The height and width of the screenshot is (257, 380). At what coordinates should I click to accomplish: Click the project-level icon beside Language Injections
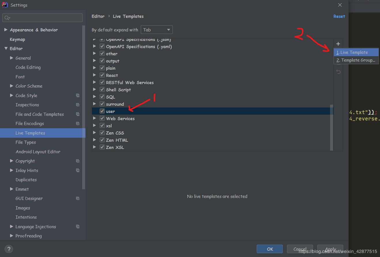(x=78, y=226)
